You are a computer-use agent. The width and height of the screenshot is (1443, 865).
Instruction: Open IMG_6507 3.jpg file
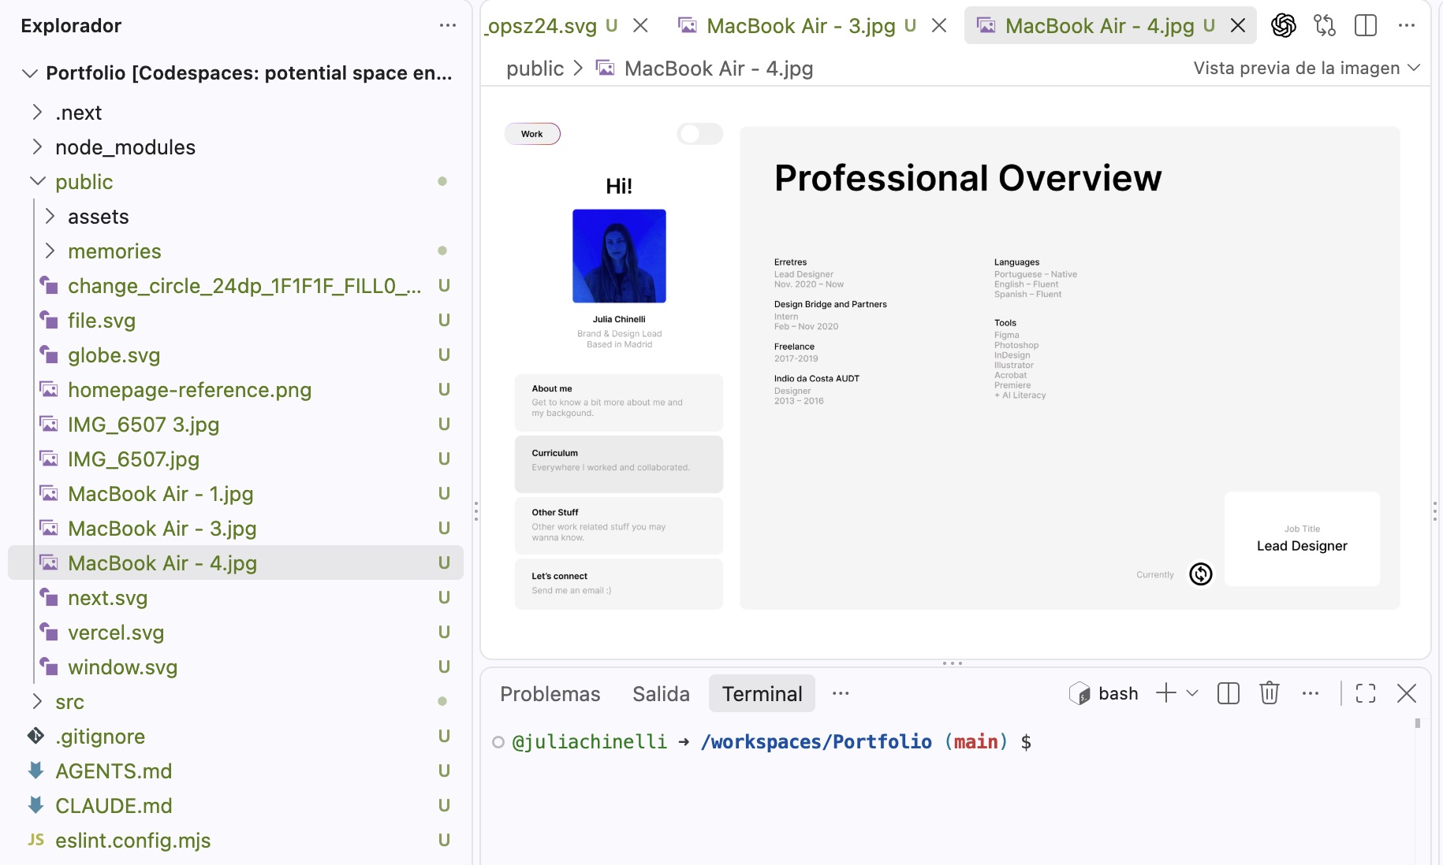237,425
